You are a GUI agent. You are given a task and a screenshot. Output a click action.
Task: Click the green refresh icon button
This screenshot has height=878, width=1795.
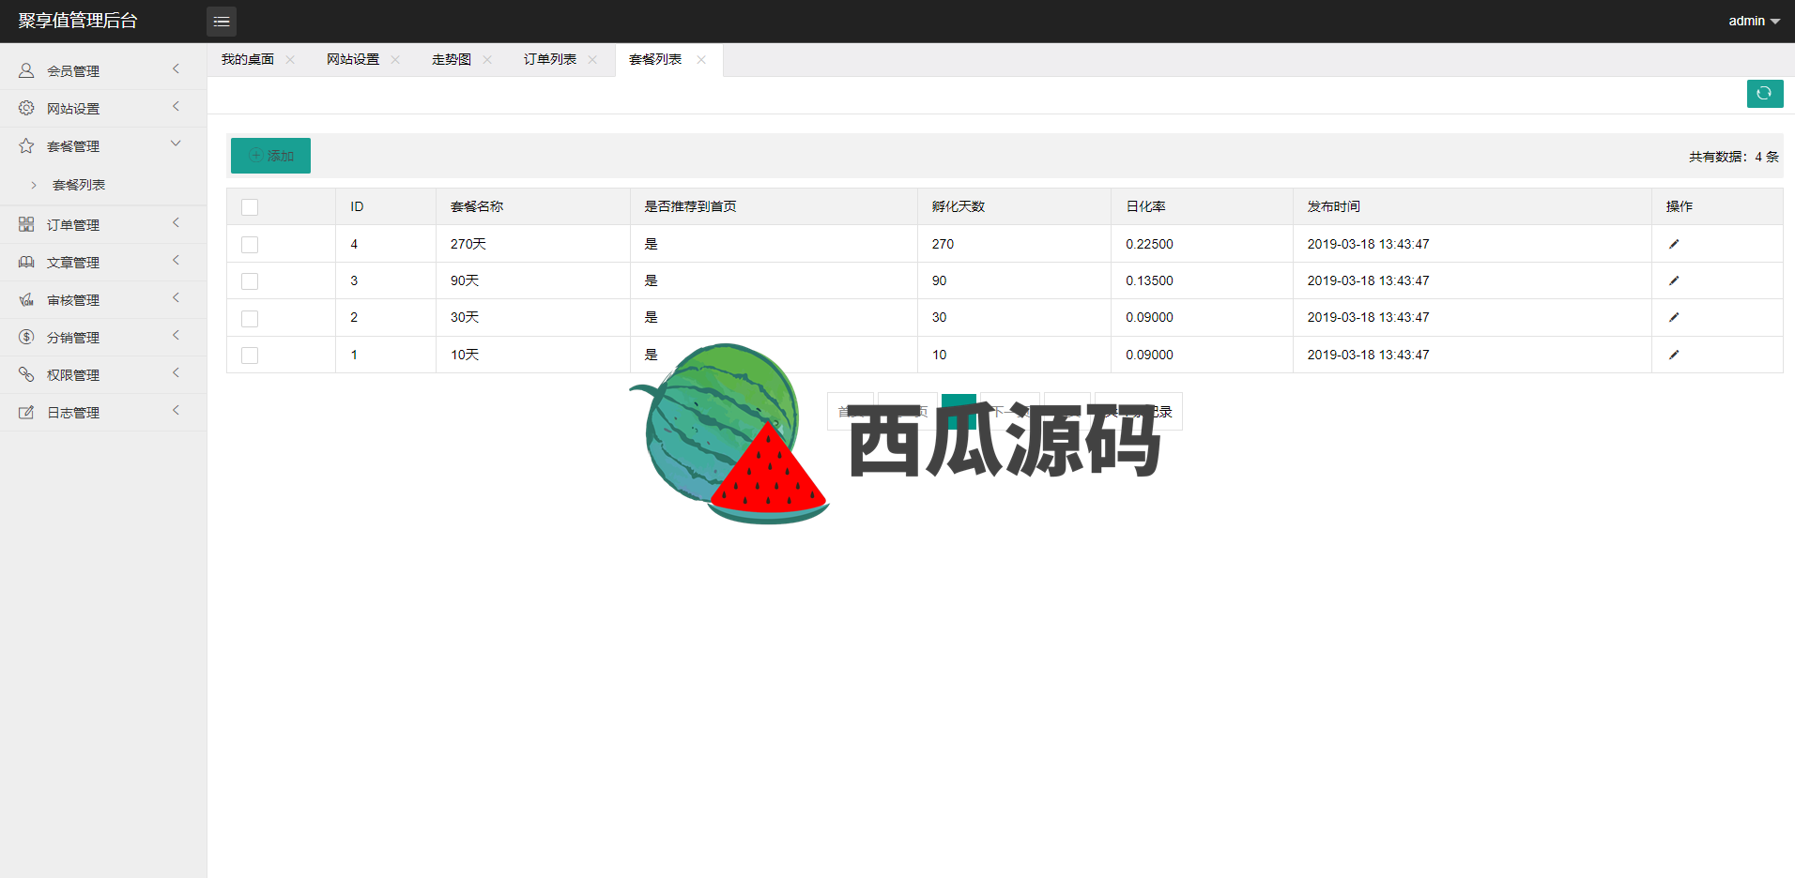pyautogui.click(x=1765, y=93)
